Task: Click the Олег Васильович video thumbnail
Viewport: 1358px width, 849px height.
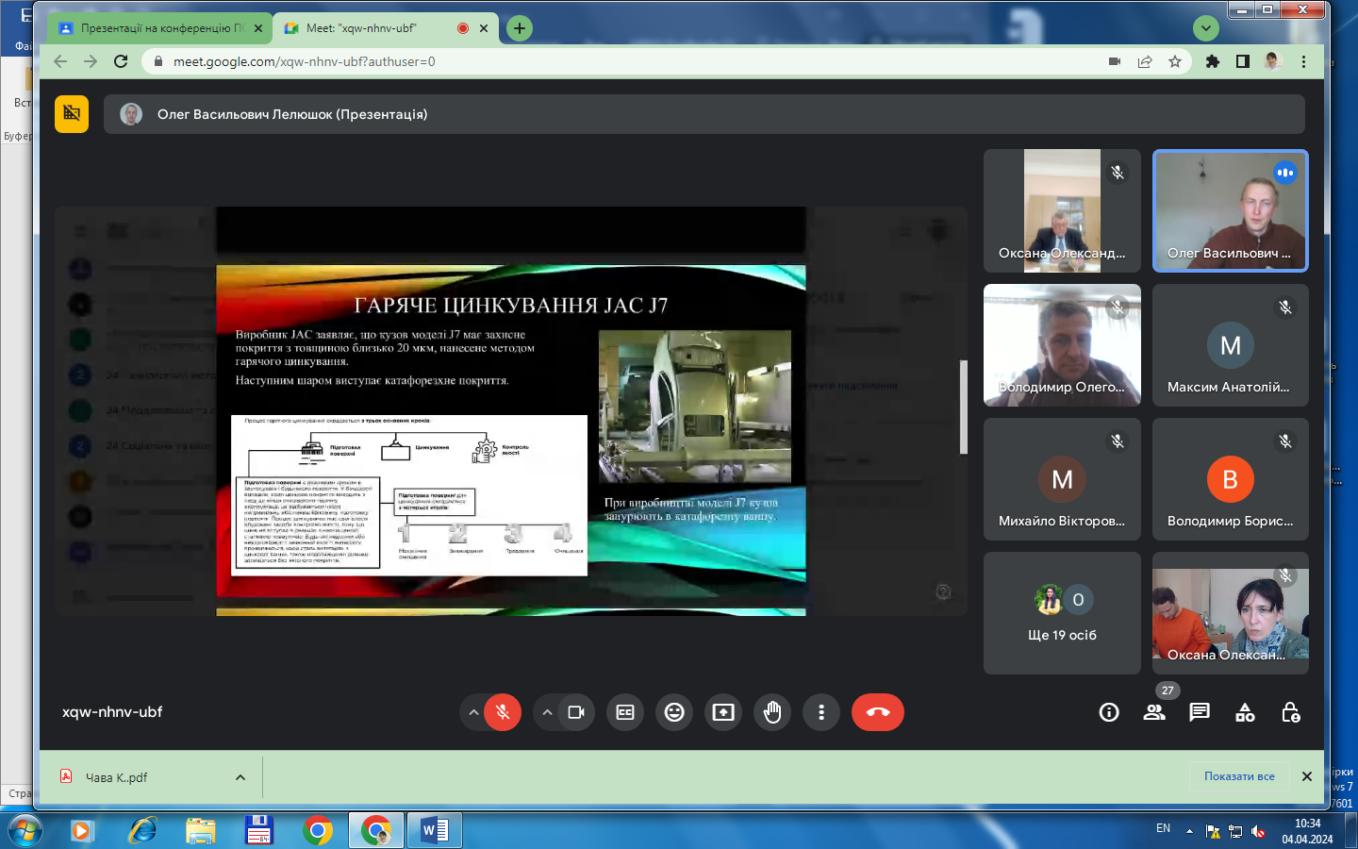Action: [x=1230, y=210]
